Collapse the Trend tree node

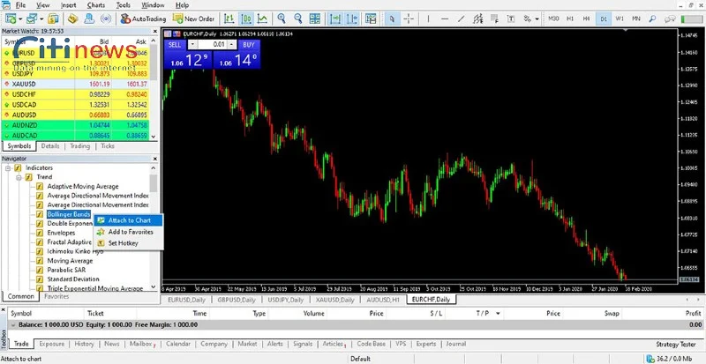(19, 177)
